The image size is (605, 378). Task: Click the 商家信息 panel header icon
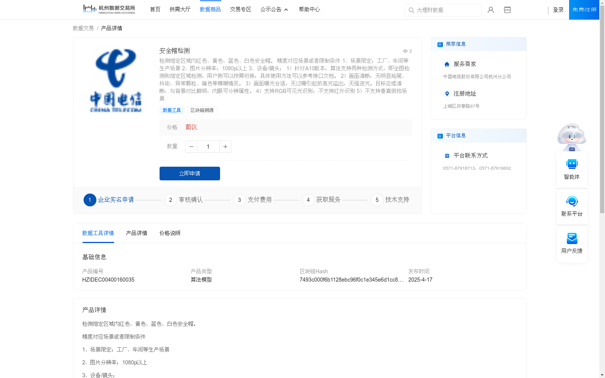pyautogui.click(x=440, y=44)
